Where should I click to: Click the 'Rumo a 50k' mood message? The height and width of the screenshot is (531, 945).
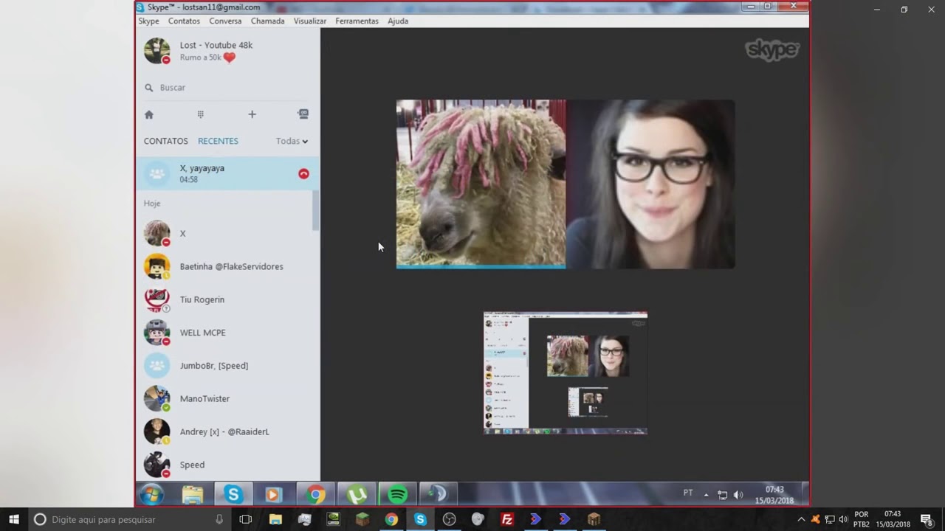point(208,58)
